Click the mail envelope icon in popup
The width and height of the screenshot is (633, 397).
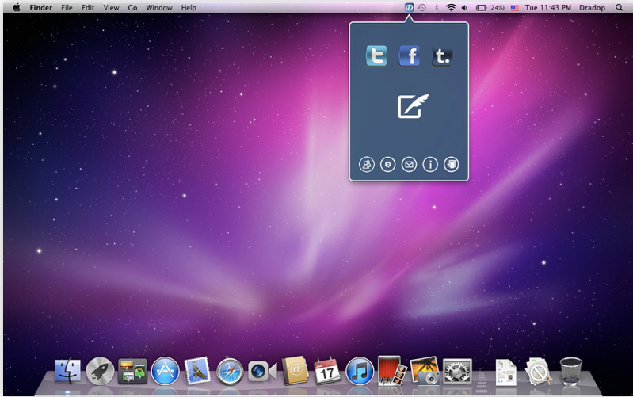click(x=409, y=164)
